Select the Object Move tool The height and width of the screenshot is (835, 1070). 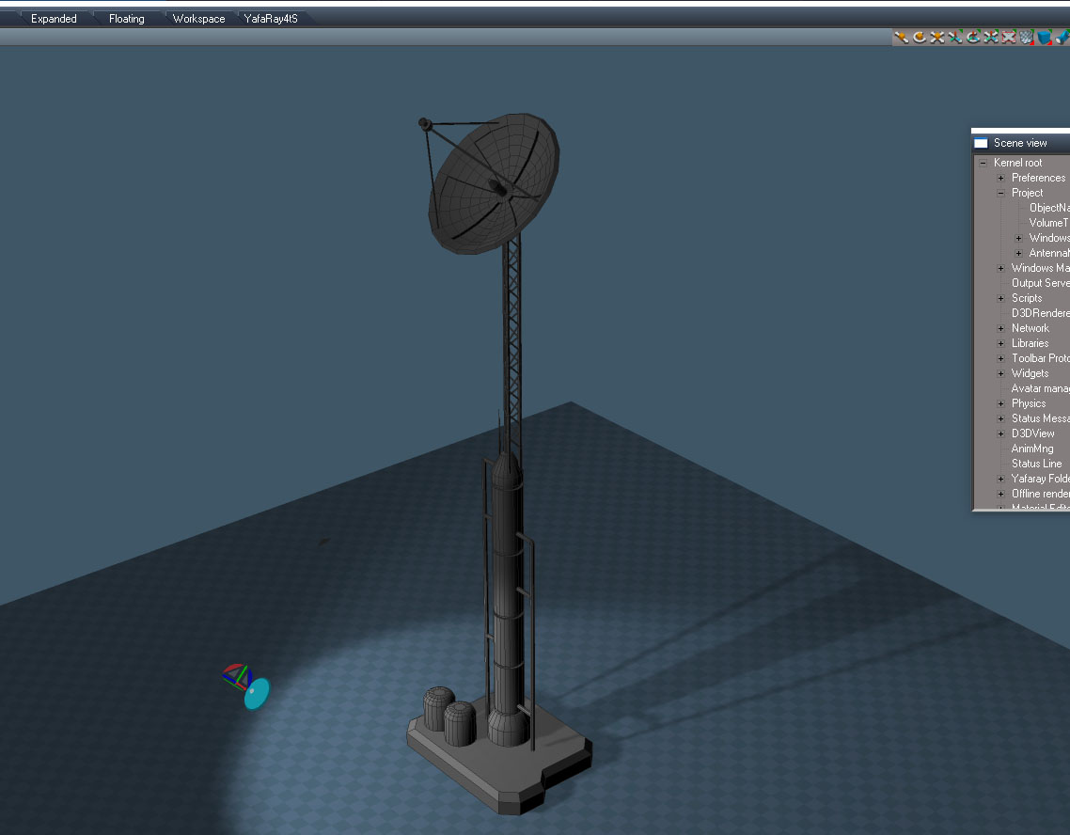[902, 38]
